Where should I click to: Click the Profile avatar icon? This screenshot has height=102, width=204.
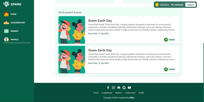pyautogui.click(x=6, y=40)
